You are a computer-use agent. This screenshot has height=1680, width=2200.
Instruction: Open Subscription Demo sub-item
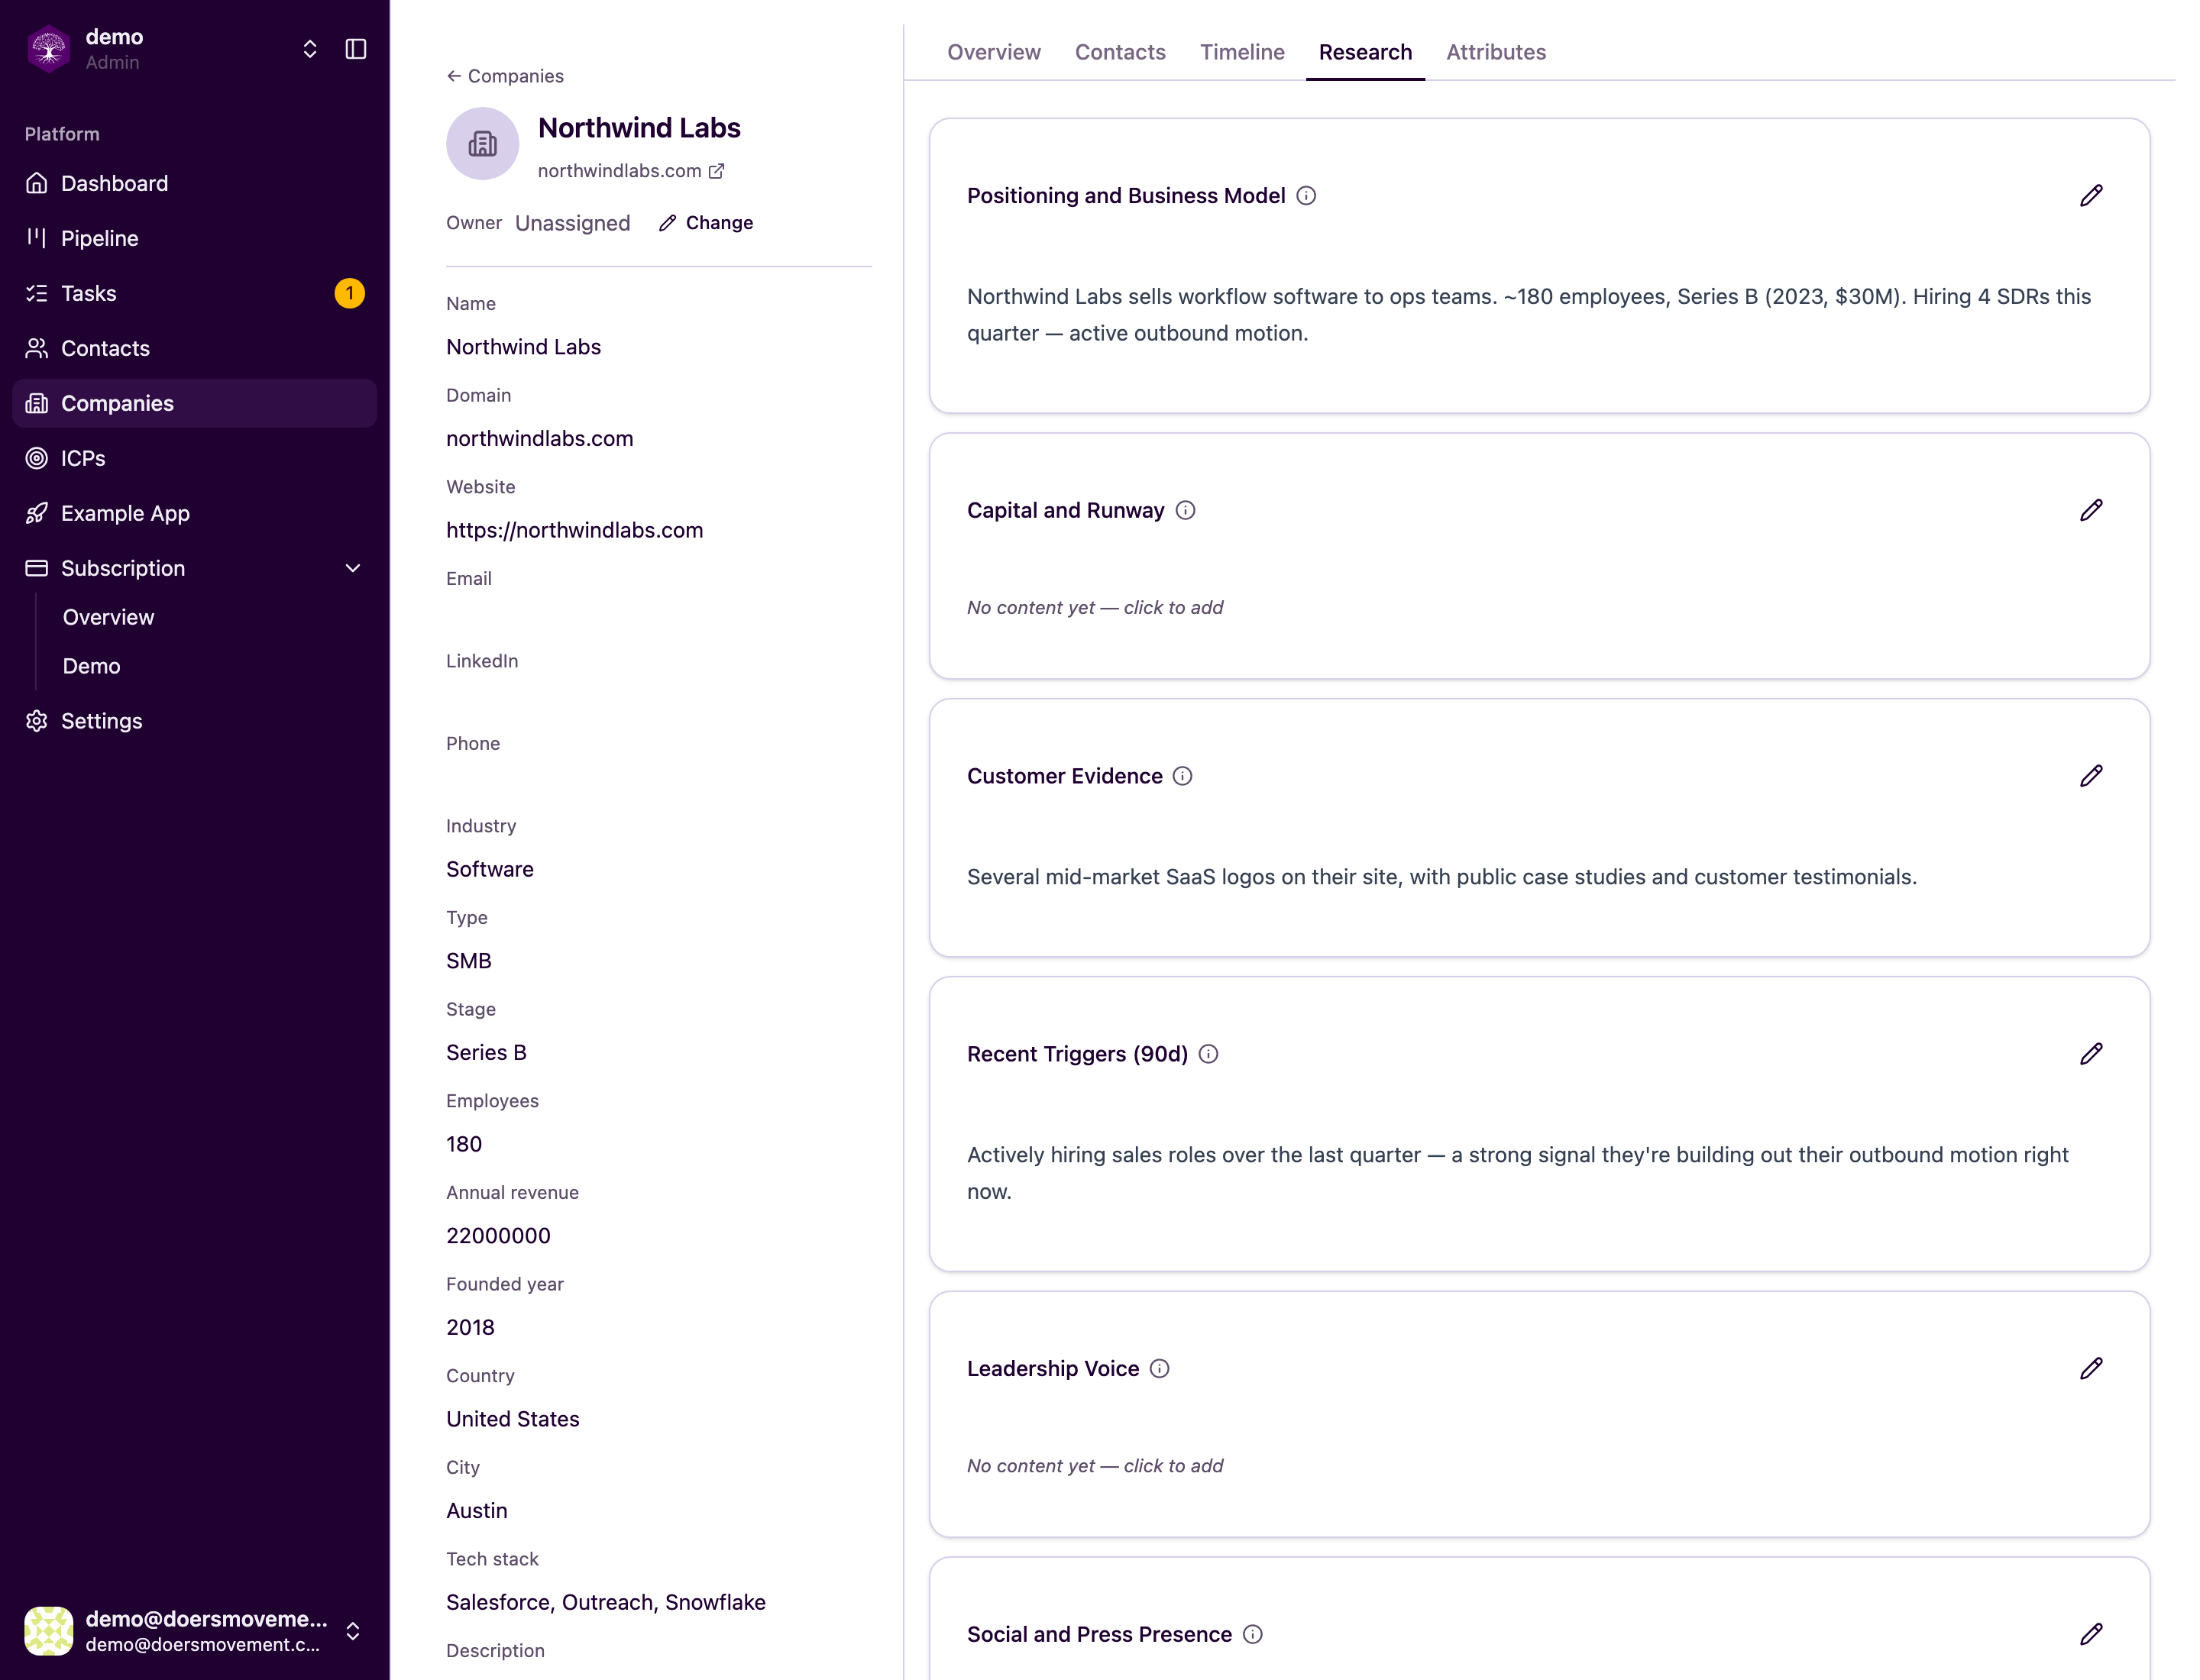[x=91, y=666]
